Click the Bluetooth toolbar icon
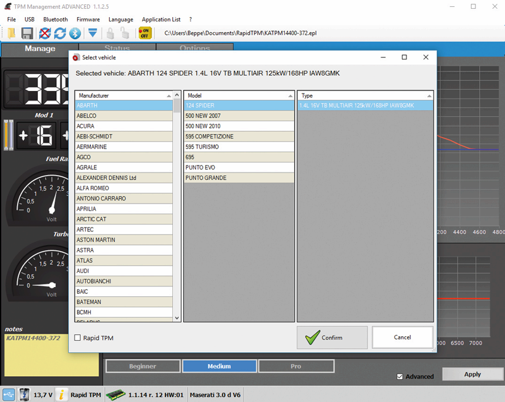The height and width of the screenshot is (402, 505). click(x=75, y=33)
